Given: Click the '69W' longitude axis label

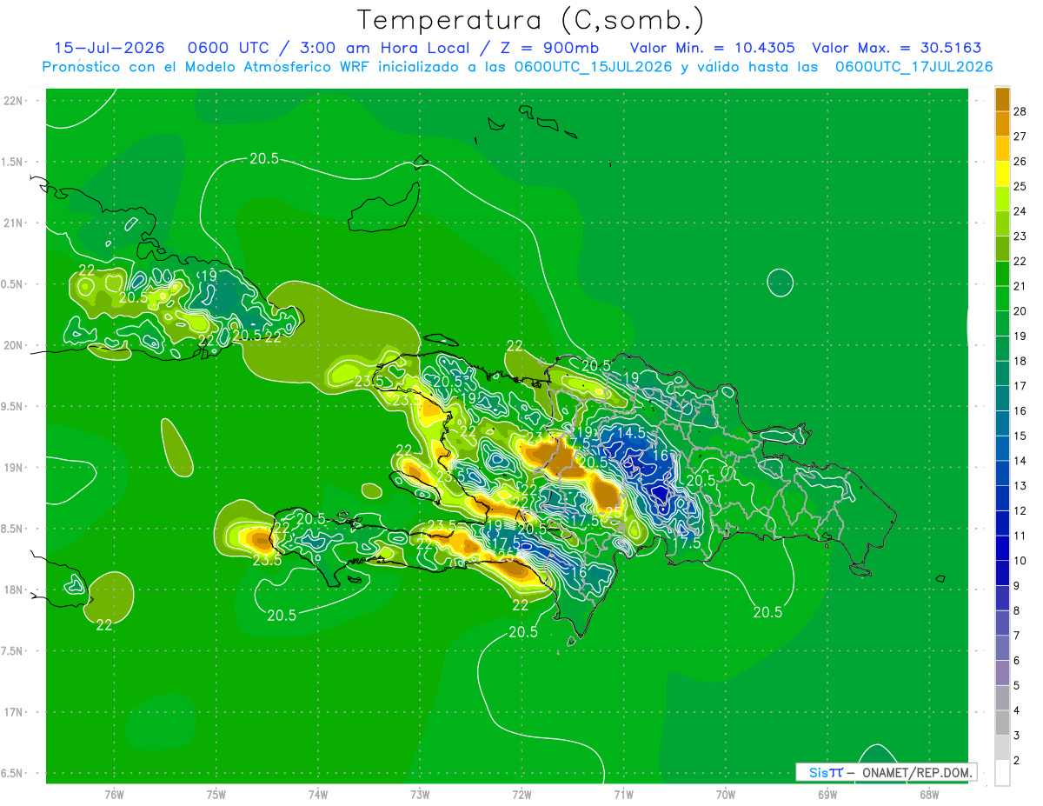Looking at the screenshot, I should pyautogui.click(x=827, y=794).
